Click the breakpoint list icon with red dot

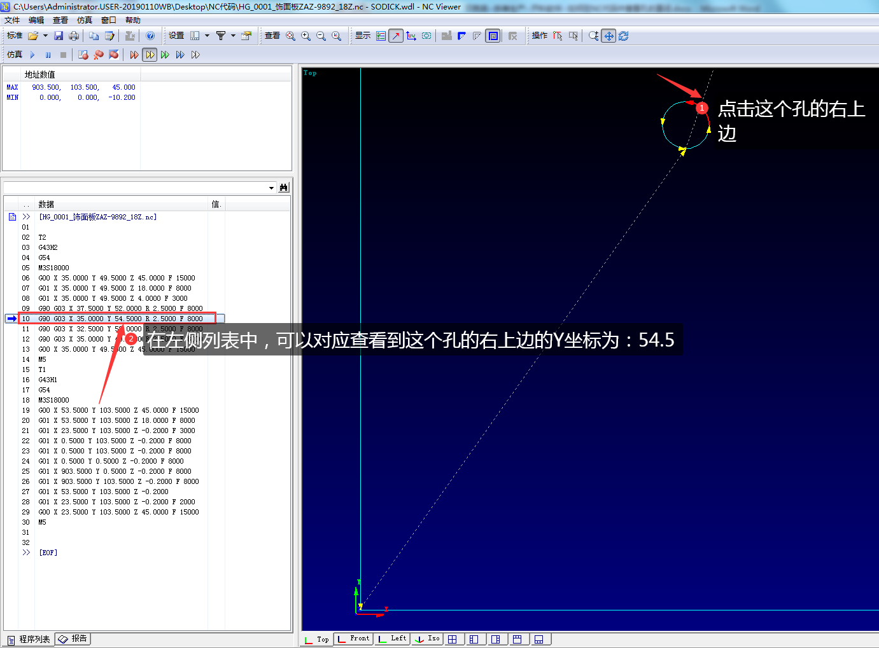click(83, 55)
